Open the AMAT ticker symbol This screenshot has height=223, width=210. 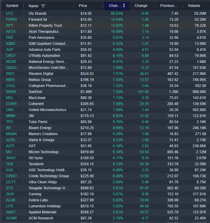click(x=11, y=212)
